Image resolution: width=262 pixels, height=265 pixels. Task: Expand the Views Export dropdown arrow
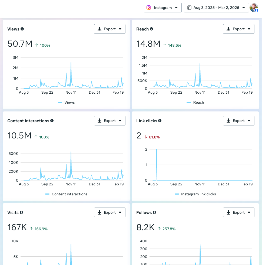click(120, 29)
